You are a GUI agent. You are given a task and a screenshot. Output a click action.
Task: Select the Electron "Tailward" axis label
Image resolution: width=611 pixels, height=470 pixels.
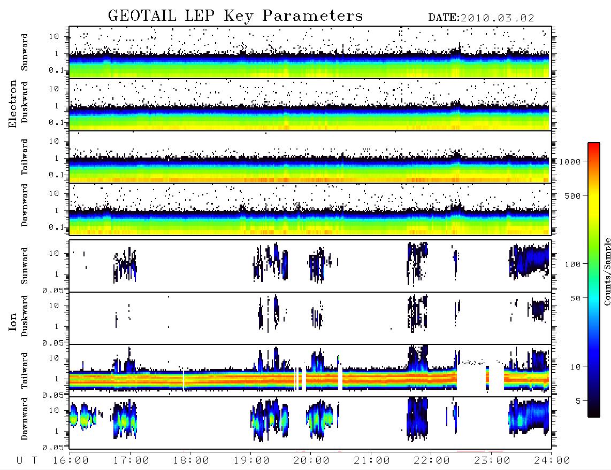coord(25,157)
